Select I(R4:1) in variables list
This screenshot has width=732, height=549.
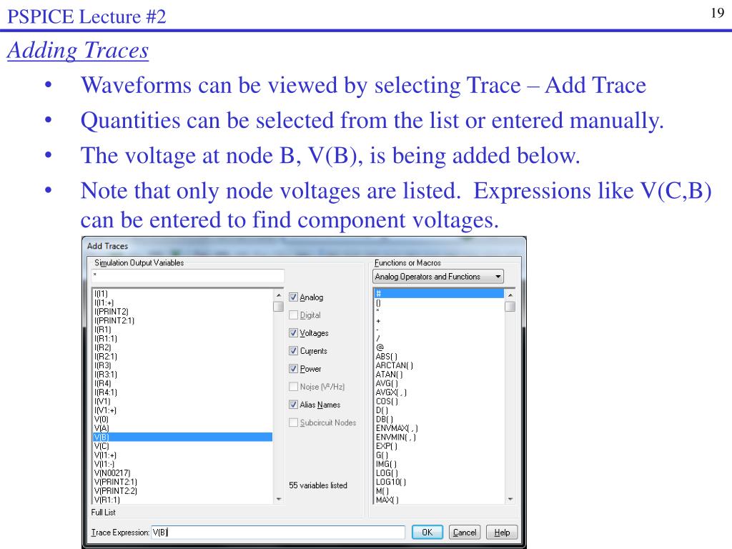106,392
